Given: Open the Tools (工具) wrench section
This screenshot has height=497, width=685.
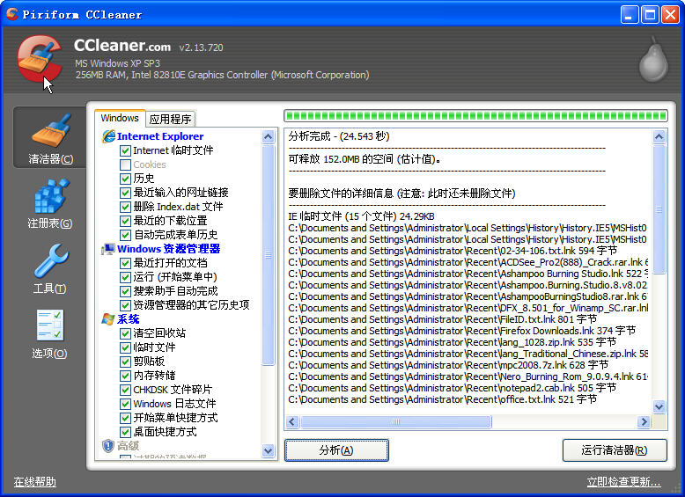Looking at the screenshot, I should point(50,268).
